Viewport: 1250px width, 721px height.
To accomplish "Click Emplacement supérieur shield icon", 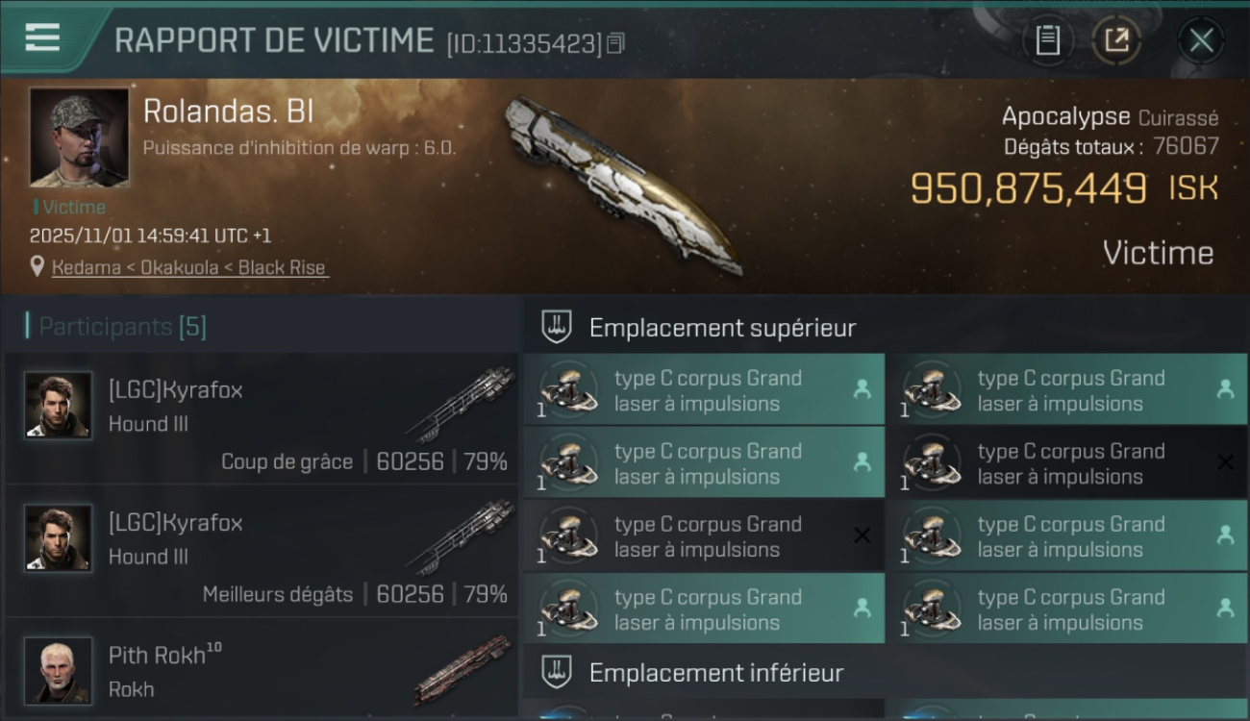I will (557, 327).
